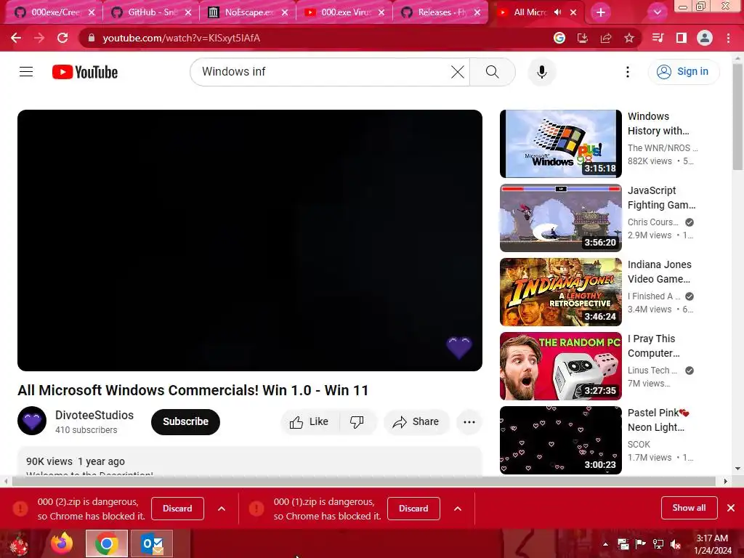744x558 pixels.
Task: Open Indiana Jones retrospective thumbnail
Action: point(560,292)
